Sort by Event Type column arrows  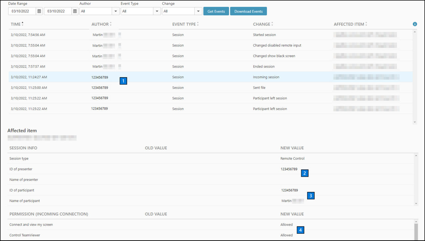tap(198, 24)
